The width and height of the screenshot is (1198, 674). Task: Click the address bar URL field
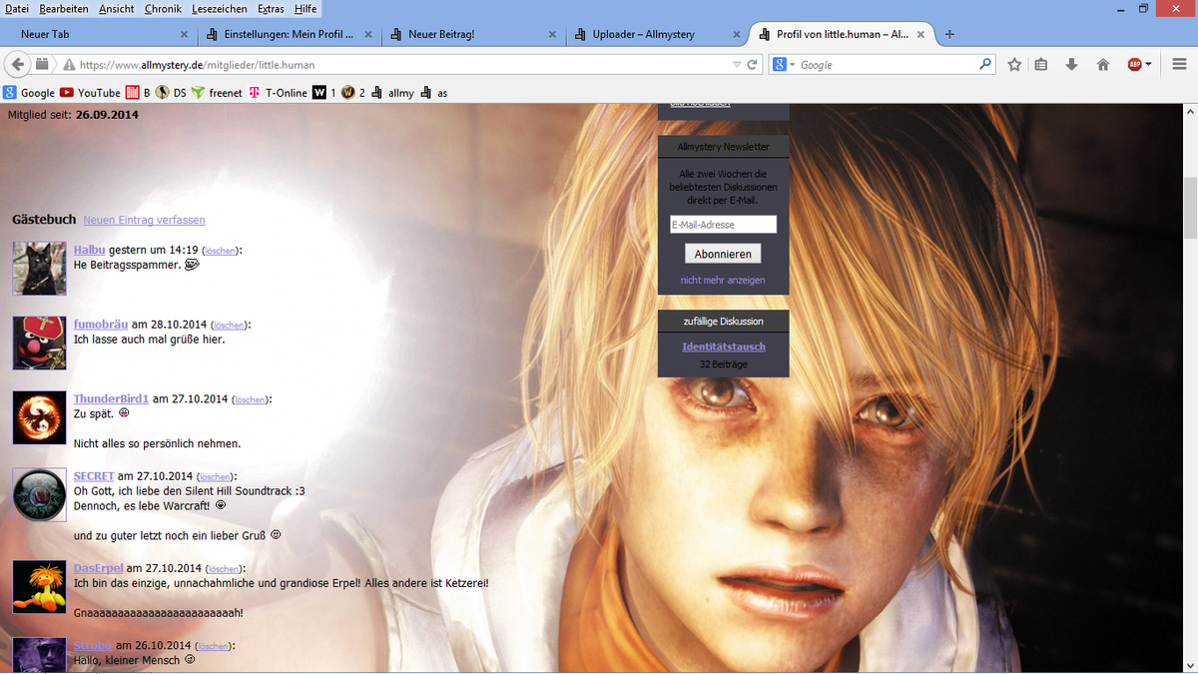403,65
